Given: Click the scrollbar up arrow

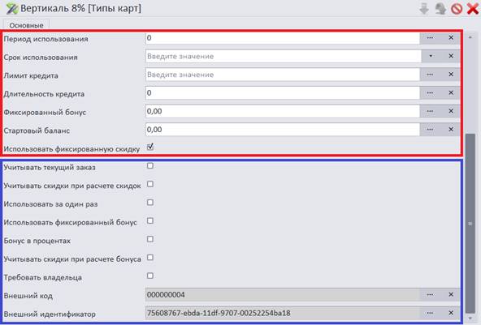Looking at the screenshot, I should pos(470,37).
